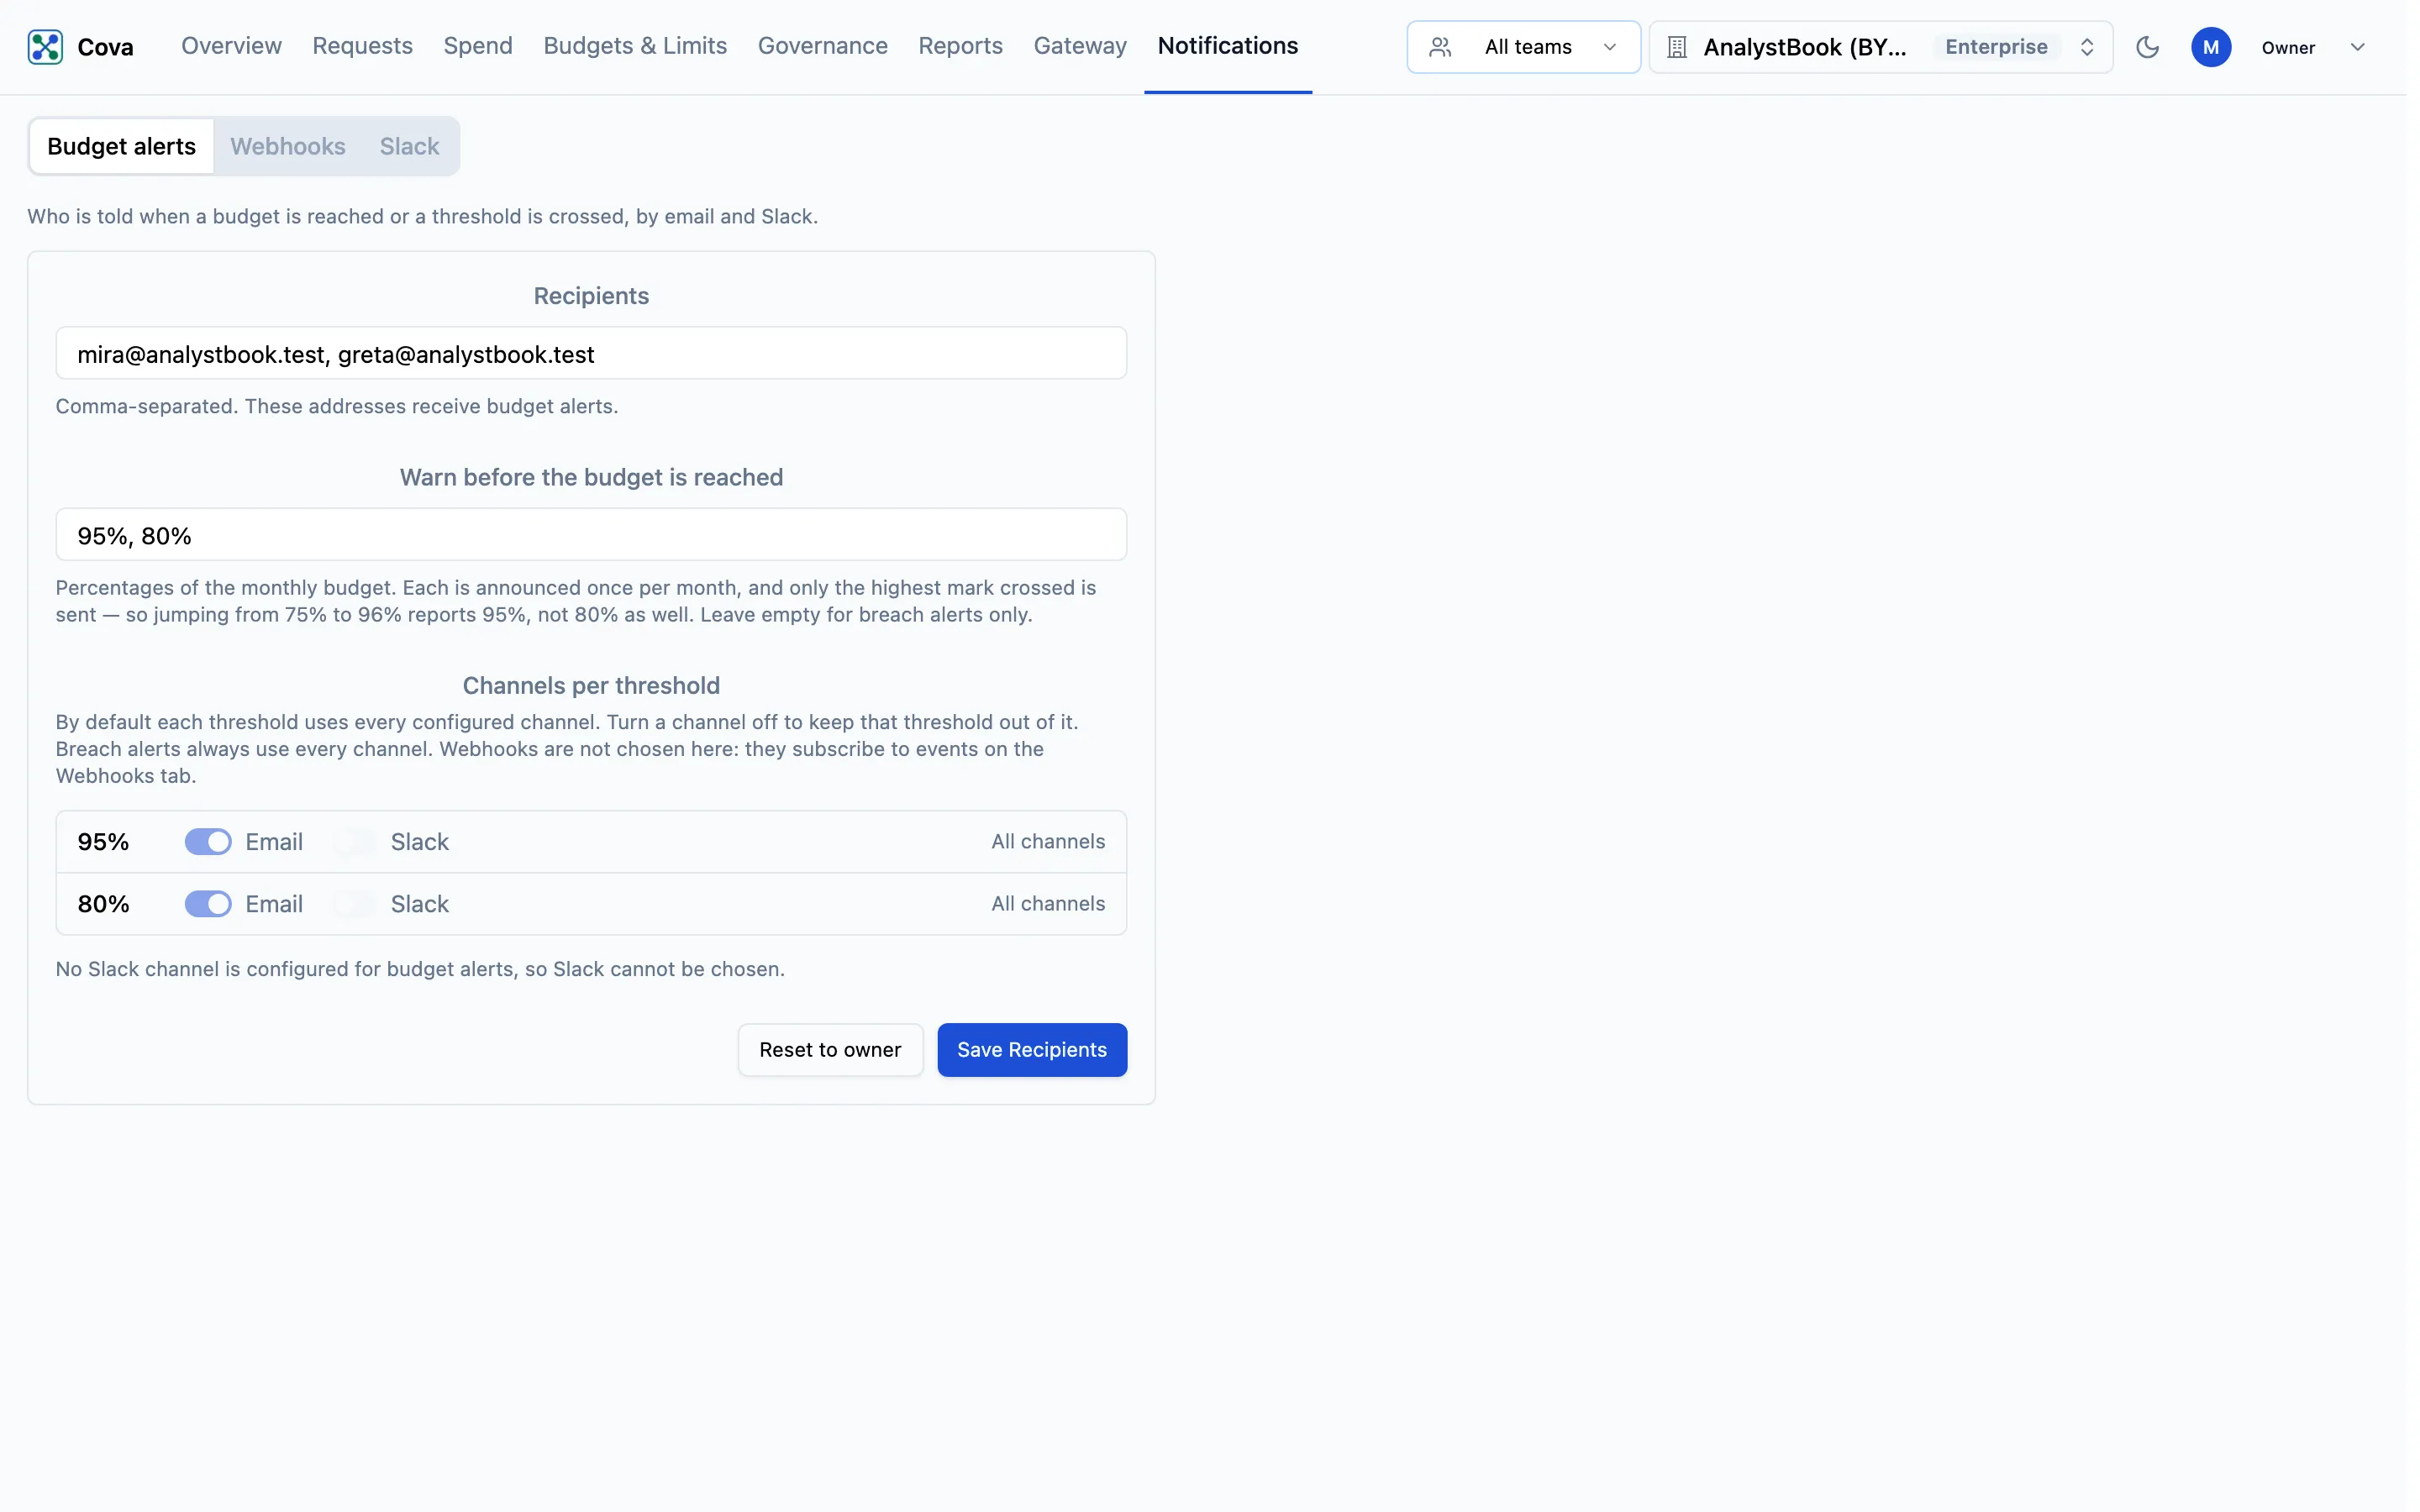
Task: Toggle Slack for the 95% threshold
Action: coord(354,842)
